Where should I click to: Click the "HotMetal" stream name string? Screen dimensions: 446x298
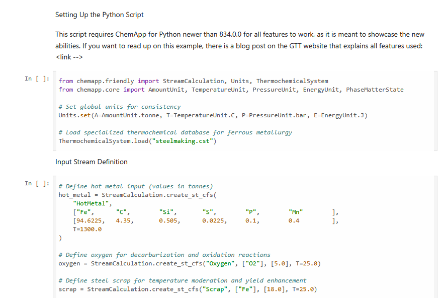(91, 203)
